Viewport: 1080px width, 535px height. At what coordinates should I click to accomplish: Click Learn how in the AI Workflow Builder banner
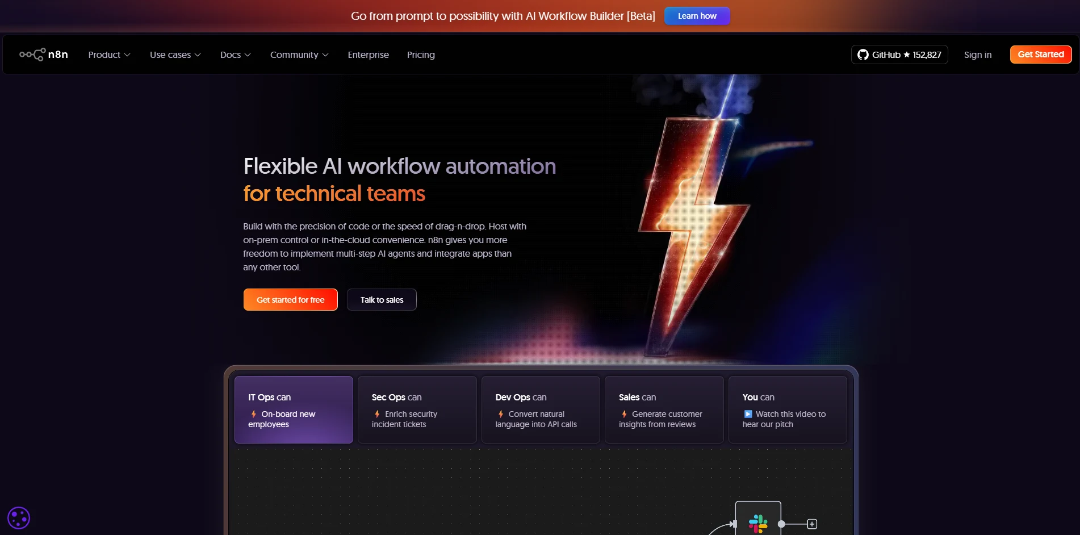697,15
